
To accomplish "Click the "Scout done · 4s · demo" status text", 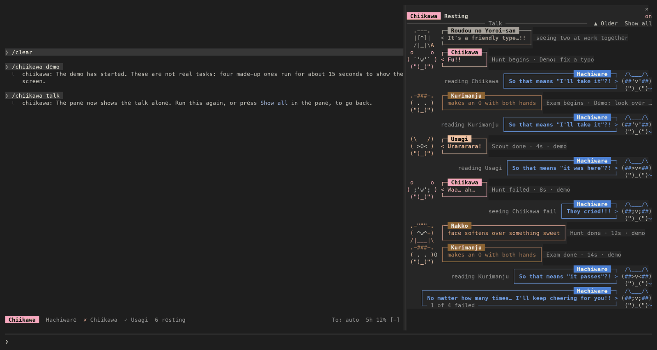I will (529, 146).
